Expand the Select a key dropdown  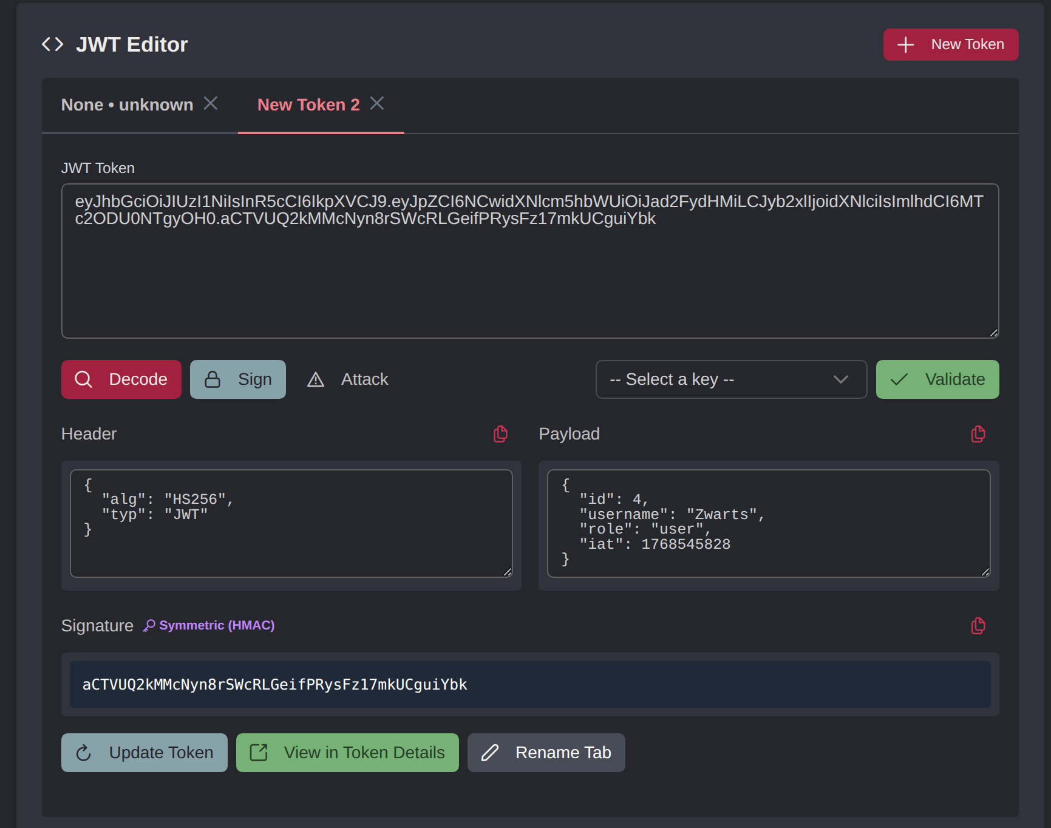(731, 379)
